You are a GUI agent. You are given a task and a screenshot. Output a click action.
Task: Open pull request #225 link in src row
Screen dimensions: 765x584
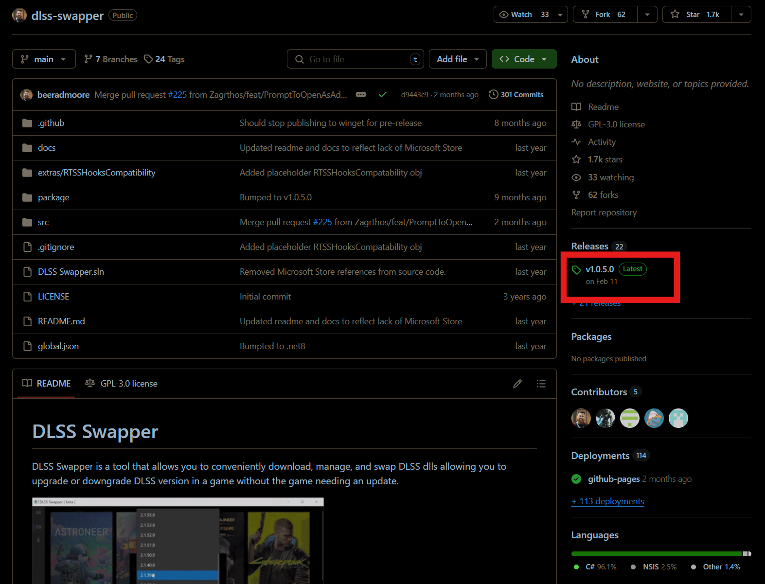pos(322,222)
